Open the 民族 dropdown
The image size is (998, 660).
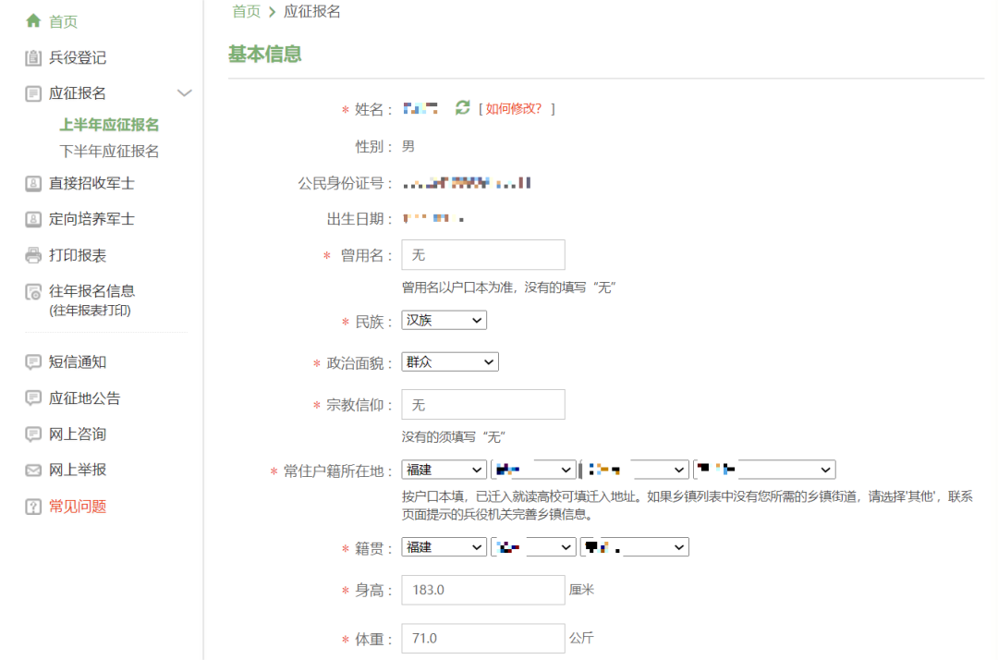[x=444, y=319]
